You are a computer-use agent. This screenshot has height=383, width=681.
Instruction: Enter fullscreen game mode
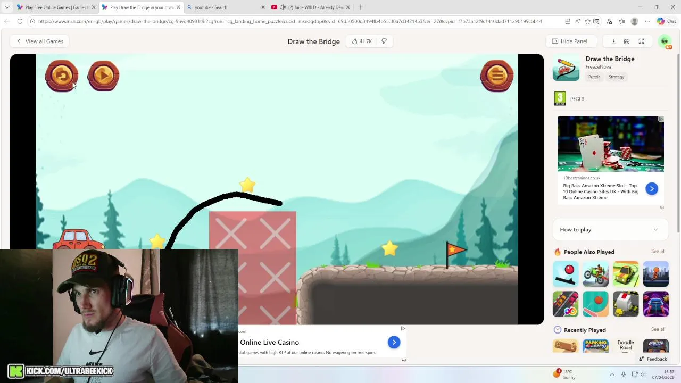(x=641, y=41)
